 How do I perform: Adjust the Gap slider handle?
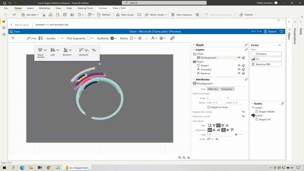pos(236,134)
